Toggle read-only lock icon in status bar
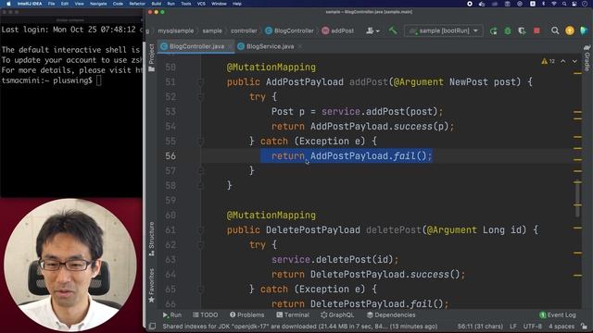The height and width of the screenshot is (333, 593). [x=585, y=327]
